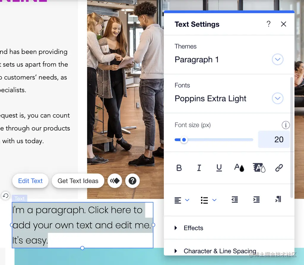Change text direction with the paragraph icon

coord(278,199)
